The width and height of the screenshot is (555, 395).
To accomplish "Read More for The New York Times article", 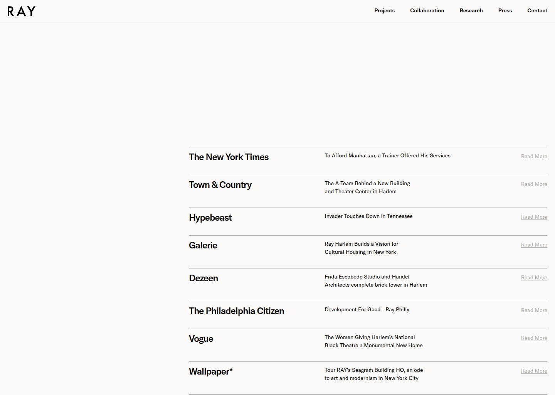I will (x=534, y=157).
